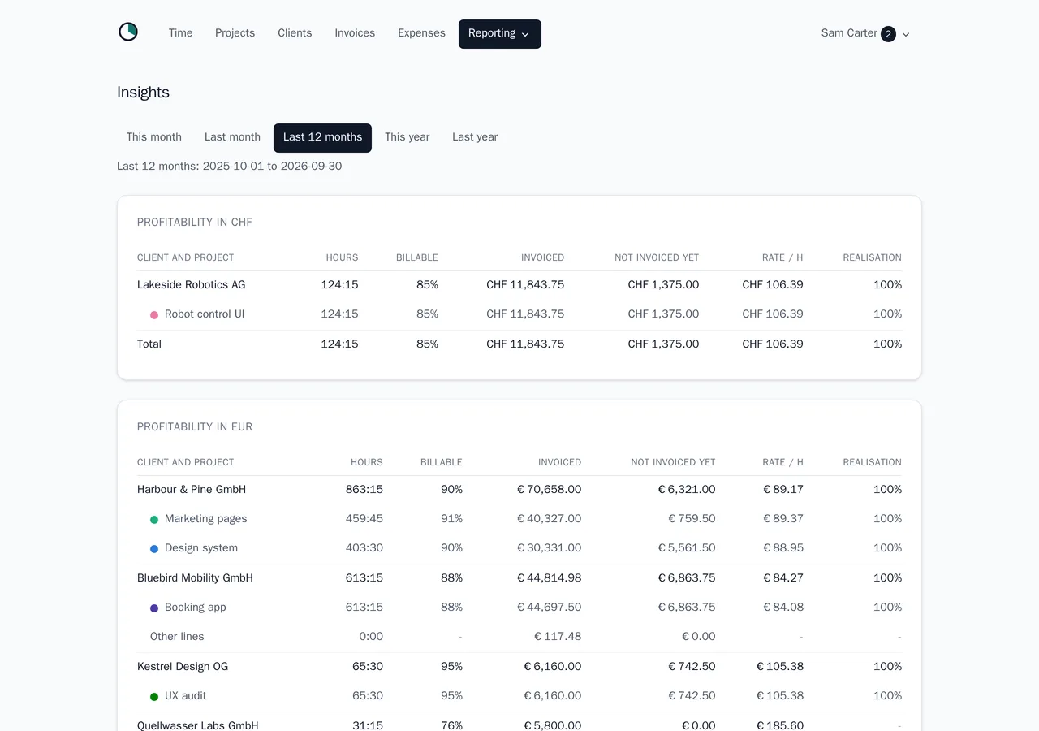Open the Lakeside Robotics AG client

tap(191, 285)
